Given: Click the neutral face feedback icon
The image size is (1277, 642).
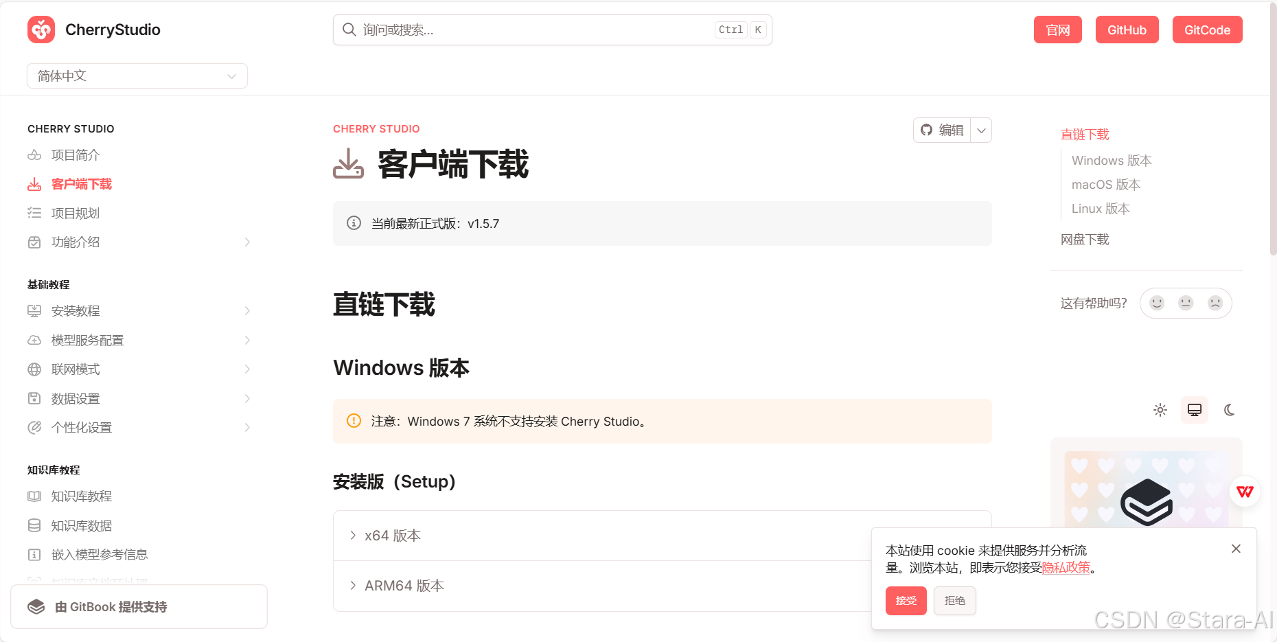Looking at the screenshot, I should pyautogui.click(x=1186, y=303).
